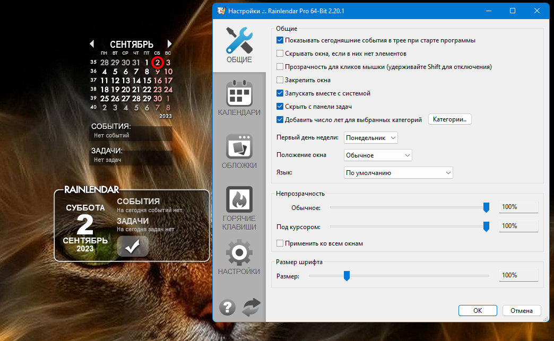Expand the Первый день недели dropdown

click(x=370, y=138)
